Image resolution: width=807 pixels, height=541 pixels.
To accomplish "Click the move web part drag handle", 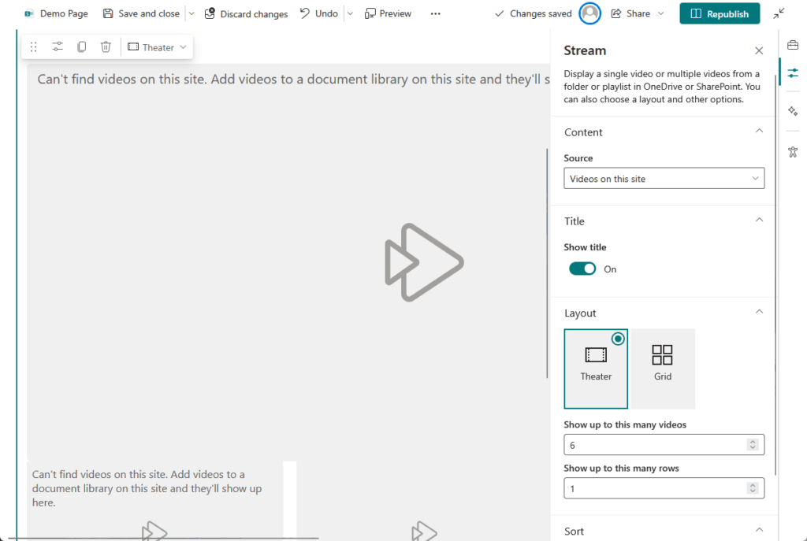I will tap(33, 47).
